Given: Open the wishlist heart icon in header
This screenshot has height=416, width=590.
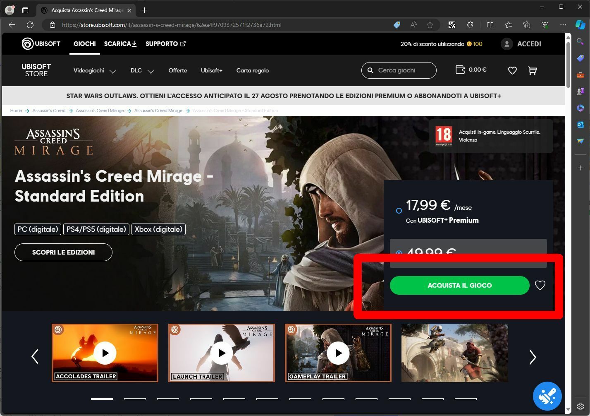Looking at the screenshot, I should point(512,70).
